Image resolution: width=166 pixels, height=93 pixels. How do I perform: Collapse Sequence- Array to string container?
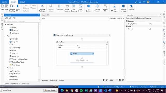[x=110, y=35]
